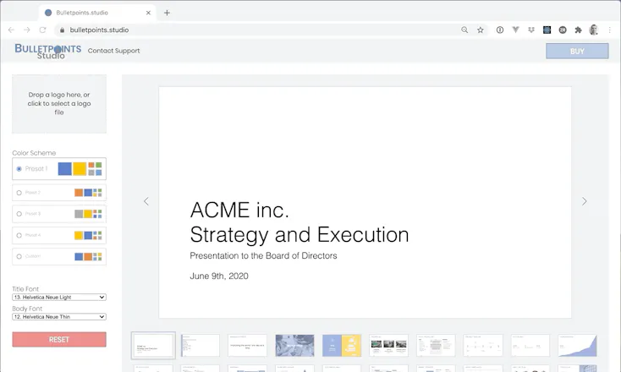The image size is (621, 372).
Task: Open the Title Font dropdown
Action: click(x=59, y=298)
